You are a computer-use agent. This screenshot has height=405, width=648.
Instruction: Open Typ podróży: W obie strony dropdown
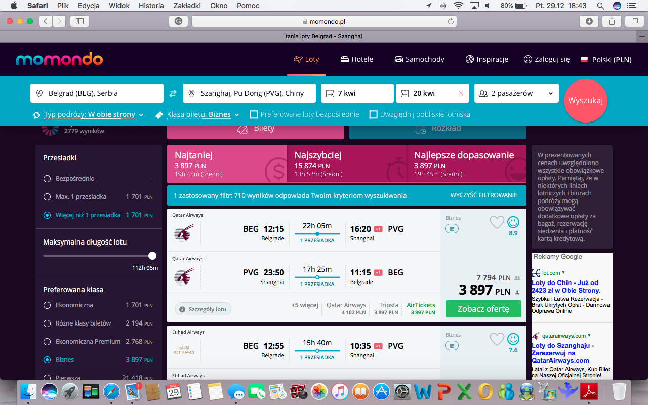88,115
